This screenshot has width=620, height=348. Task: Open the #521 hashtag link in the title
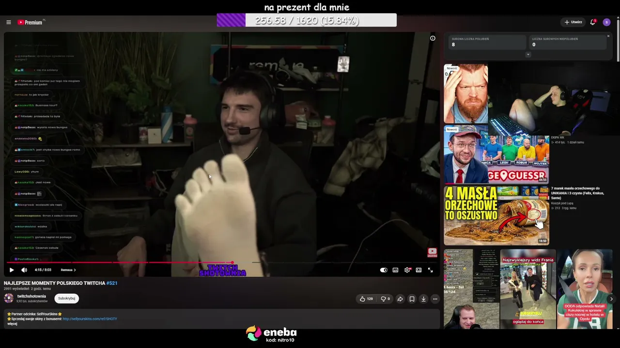[112, 283]
